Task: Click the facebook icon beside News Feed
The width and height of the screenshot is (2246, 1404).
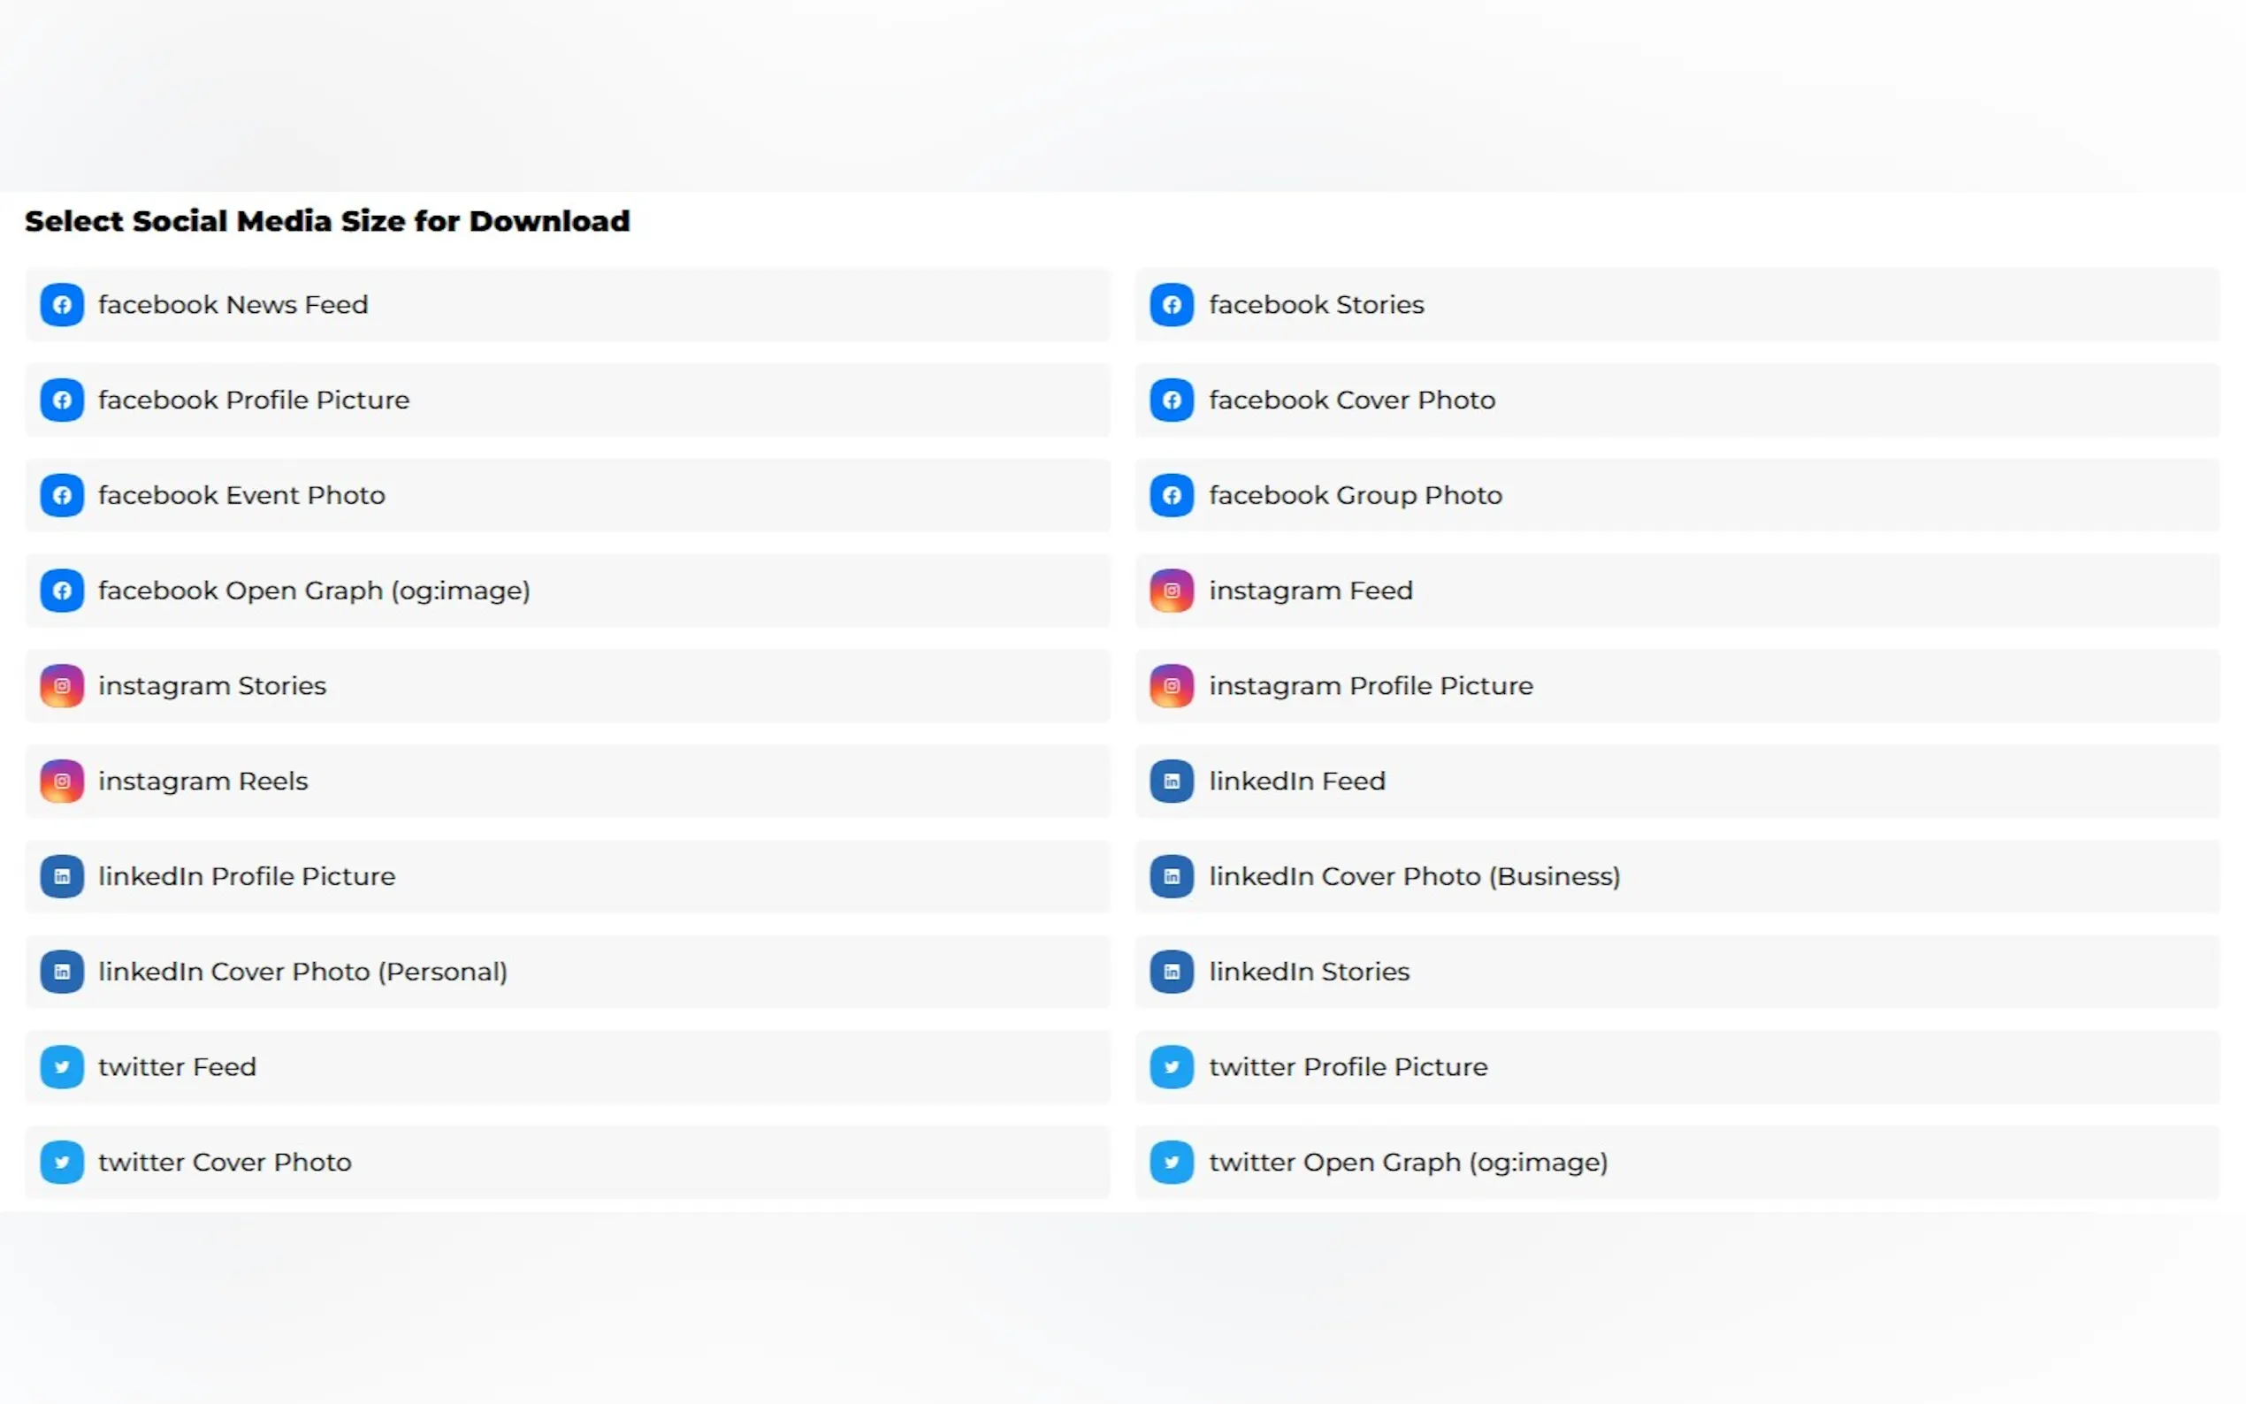Action: pos(61,304)
